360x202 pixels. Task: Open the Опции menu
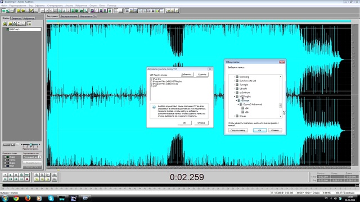pos(93,5)
